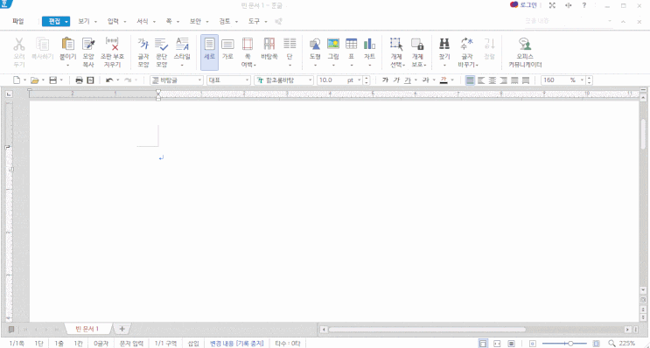Click the 로그인 login button
650x348 pixels.
point(523,5)
